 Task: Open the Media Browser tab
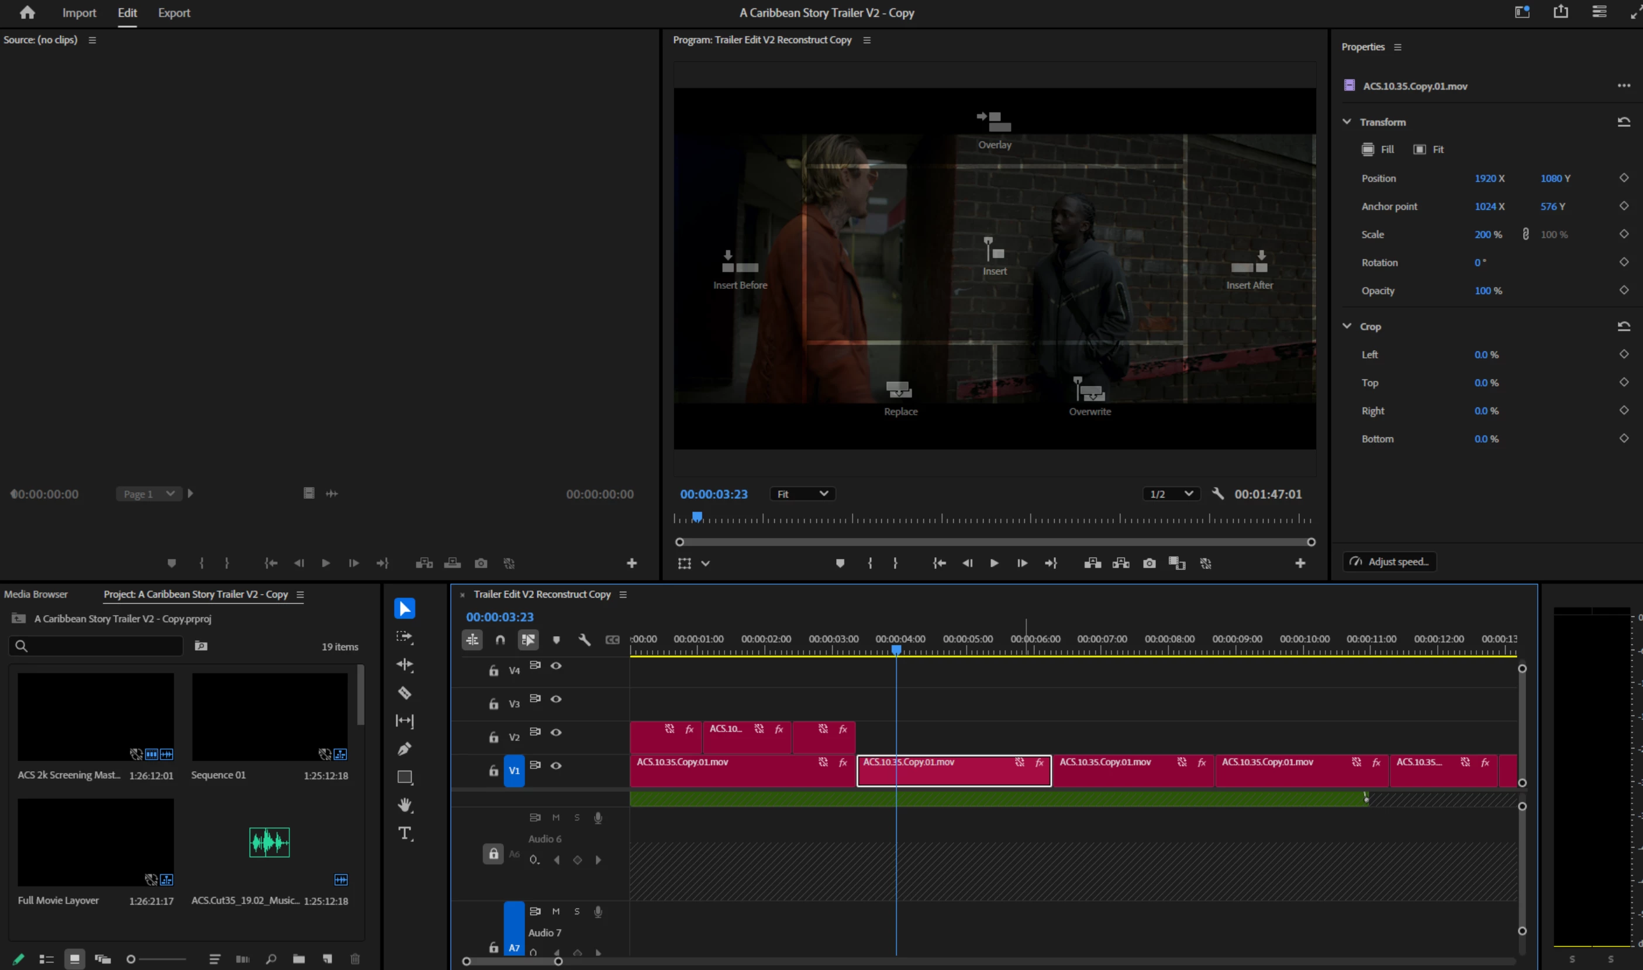(x=36, y=594)
